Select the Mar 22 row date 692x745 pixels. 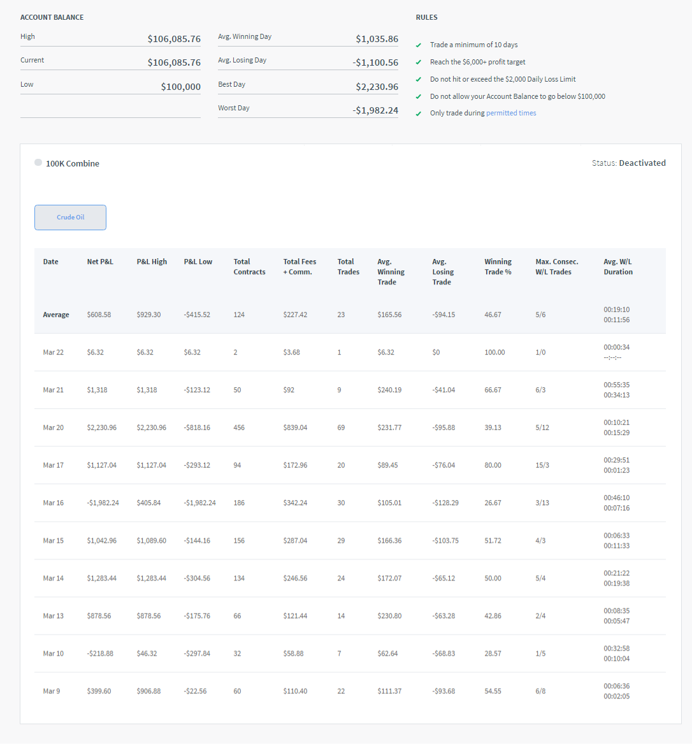point(54,352)
